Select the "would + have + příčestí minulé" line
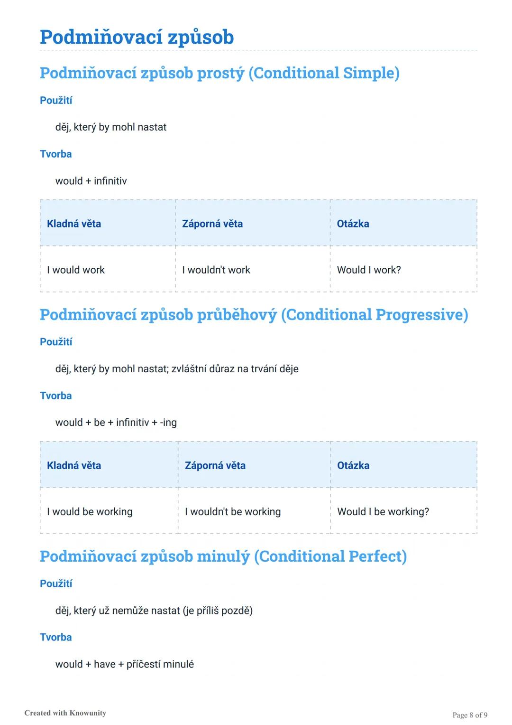 (125, 664)
